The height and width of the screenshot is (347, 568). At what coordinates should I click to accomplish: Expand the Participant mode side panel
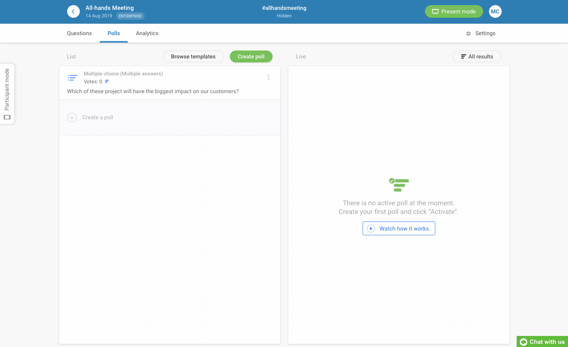click(7, 94)
